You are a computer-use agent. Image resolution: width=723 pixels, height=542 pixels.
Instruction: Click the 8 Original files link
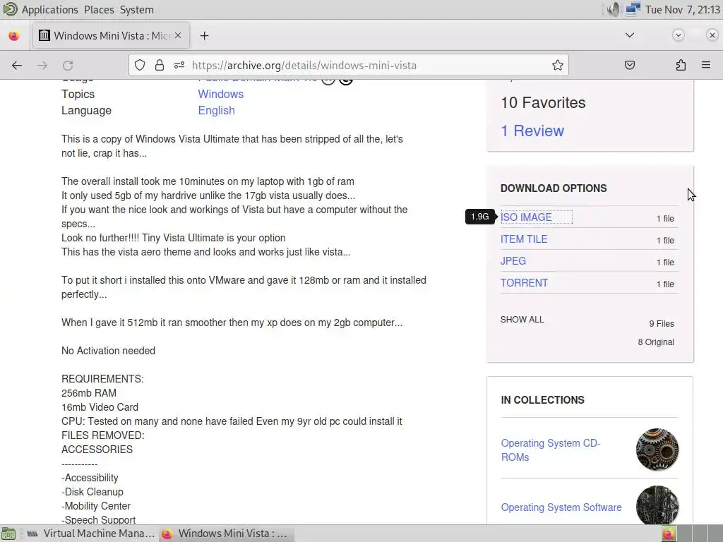tap(656, 342)
